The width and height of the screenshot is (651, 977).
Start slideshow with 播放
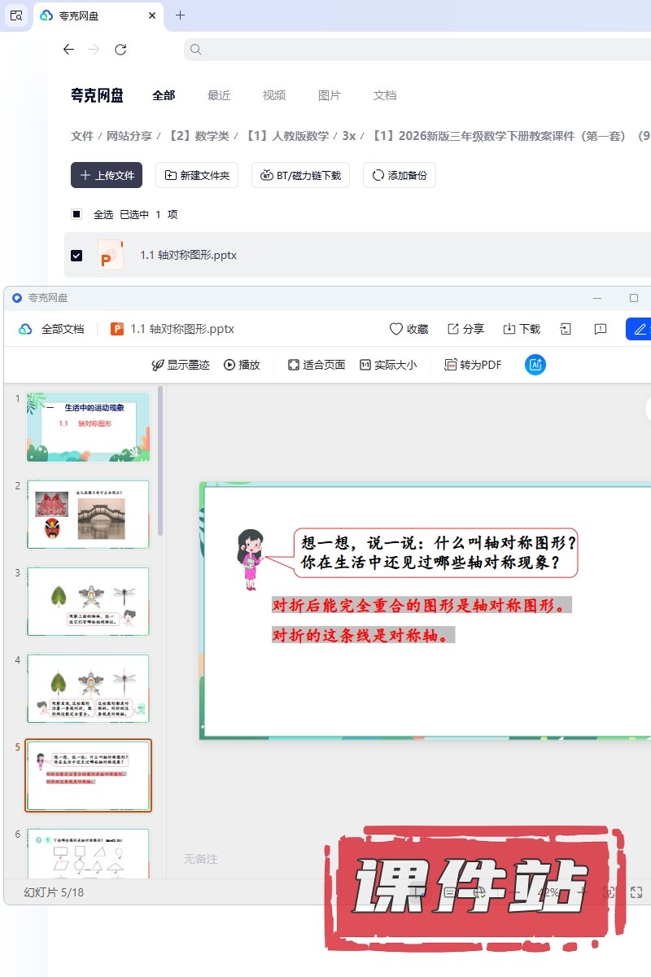[x=242, y=365]
